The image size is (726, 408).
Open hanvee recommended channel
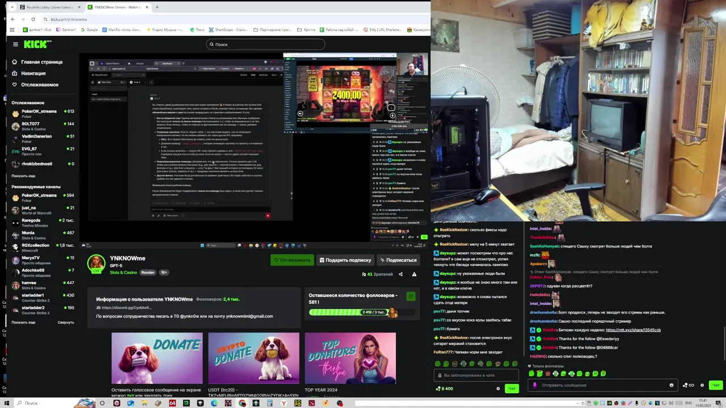coord(43,284)
